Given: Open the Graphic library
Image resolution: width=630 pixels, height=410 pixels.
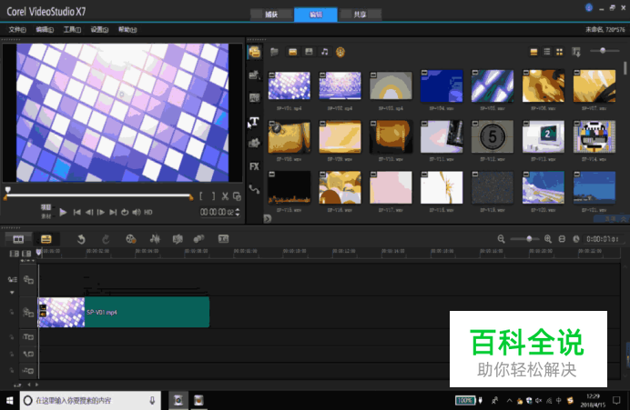Looking at the screenshot, I should point(254,144).
